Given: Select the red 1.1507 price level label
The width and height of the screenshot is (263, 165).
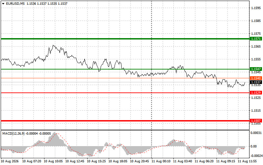Looking at the screenshot, I should 256,121.
